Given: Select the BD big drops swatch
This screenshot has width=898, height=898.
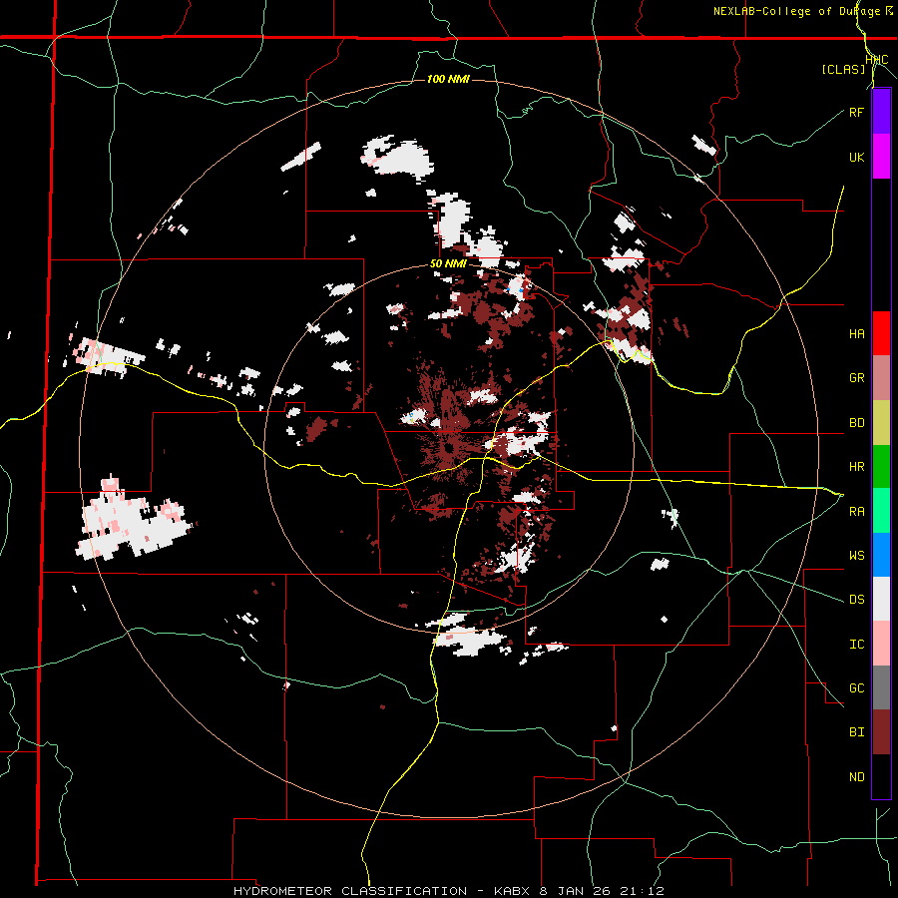Looking at the screenshot, I should (x=881, y=423).
